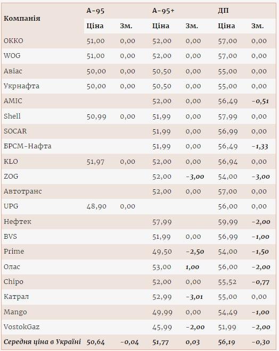Click the Середня ціна в Україні label
This screenshot has height=351, width=279.
tap(43, 342)
